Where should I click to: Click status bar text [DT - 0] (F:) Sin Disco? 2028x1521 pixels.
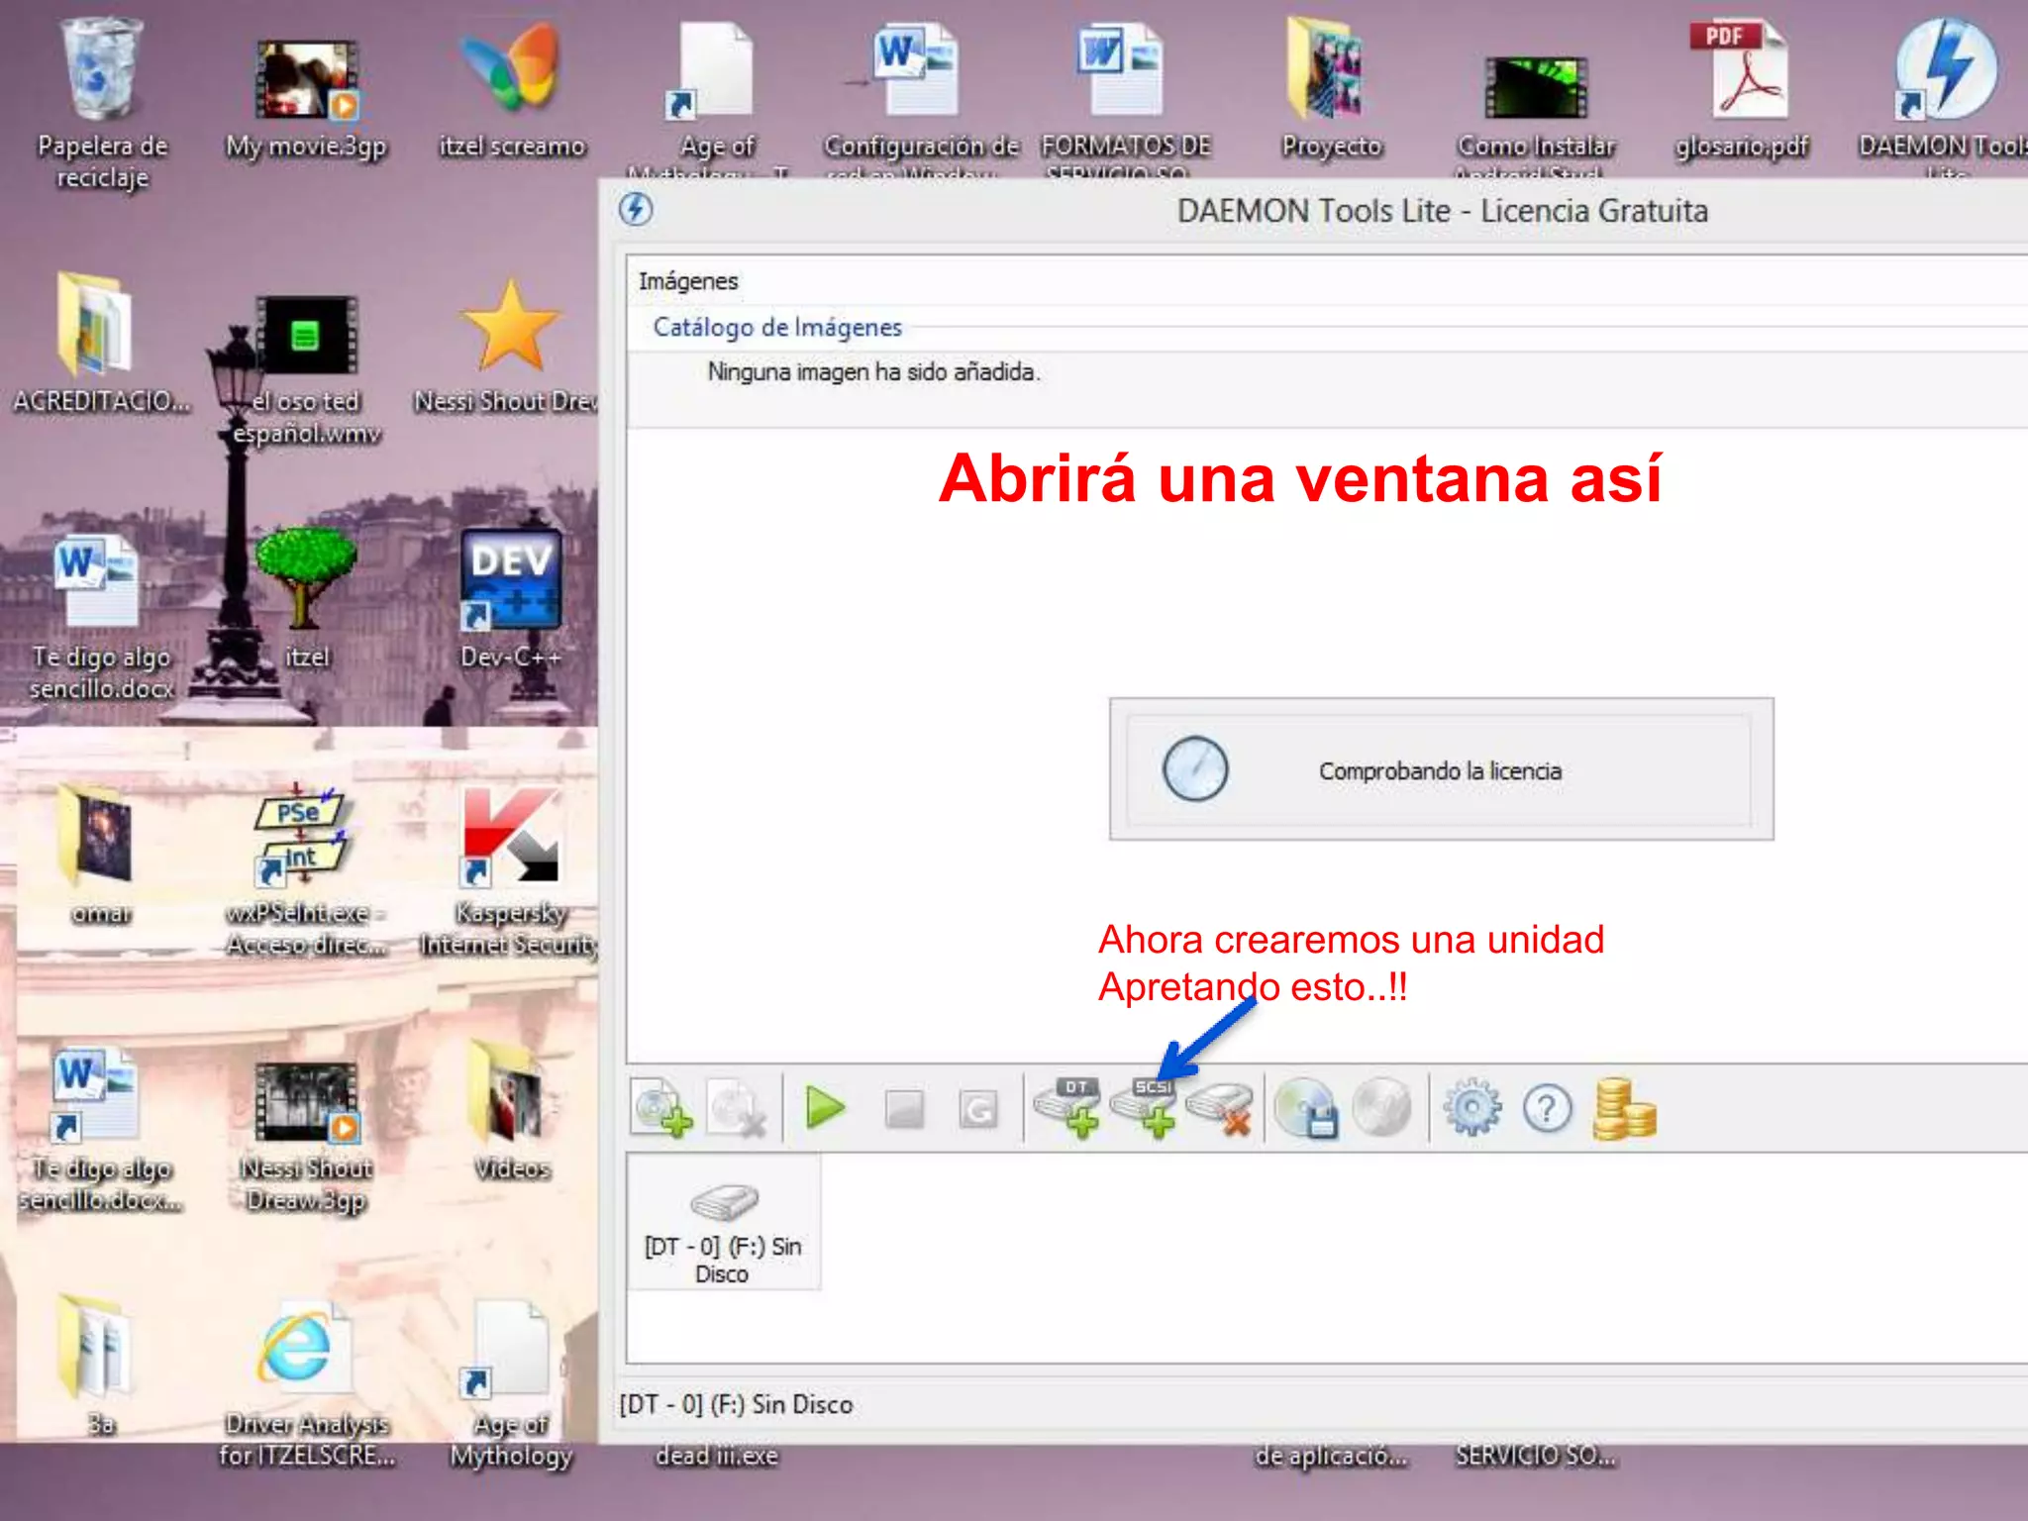click(x=736, y=1404)
